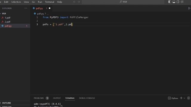This screenshot has height=107, width=191.
Task: Select the Python terminal profile
Action: pos(173,98)
